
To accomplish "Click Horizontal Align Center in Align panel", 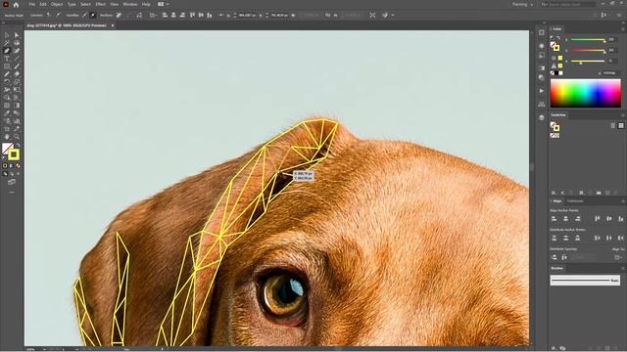I will [x=566, y=219].
